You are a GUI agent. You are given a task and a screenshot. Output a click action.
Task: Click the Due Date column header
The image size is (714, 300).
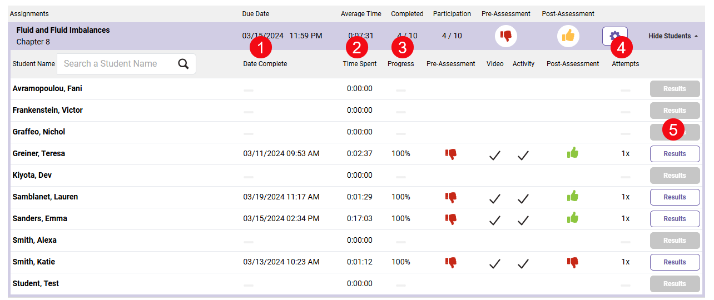click(256, 14)
